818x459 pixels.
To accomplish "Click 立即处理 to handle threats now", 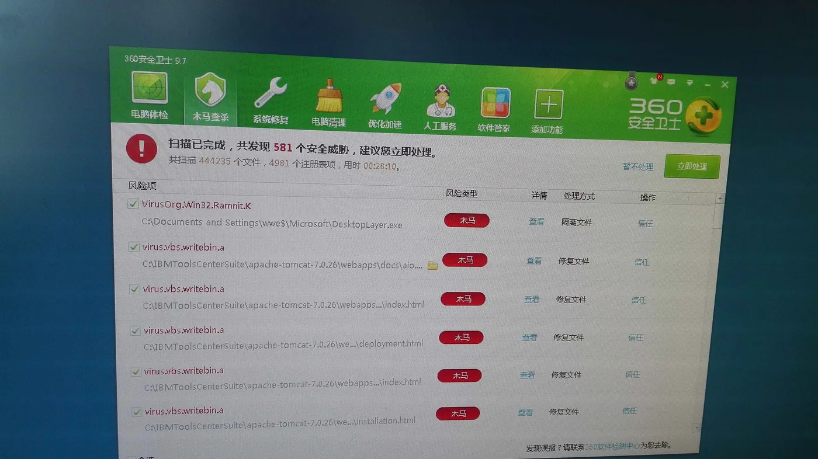I will 692,166.
